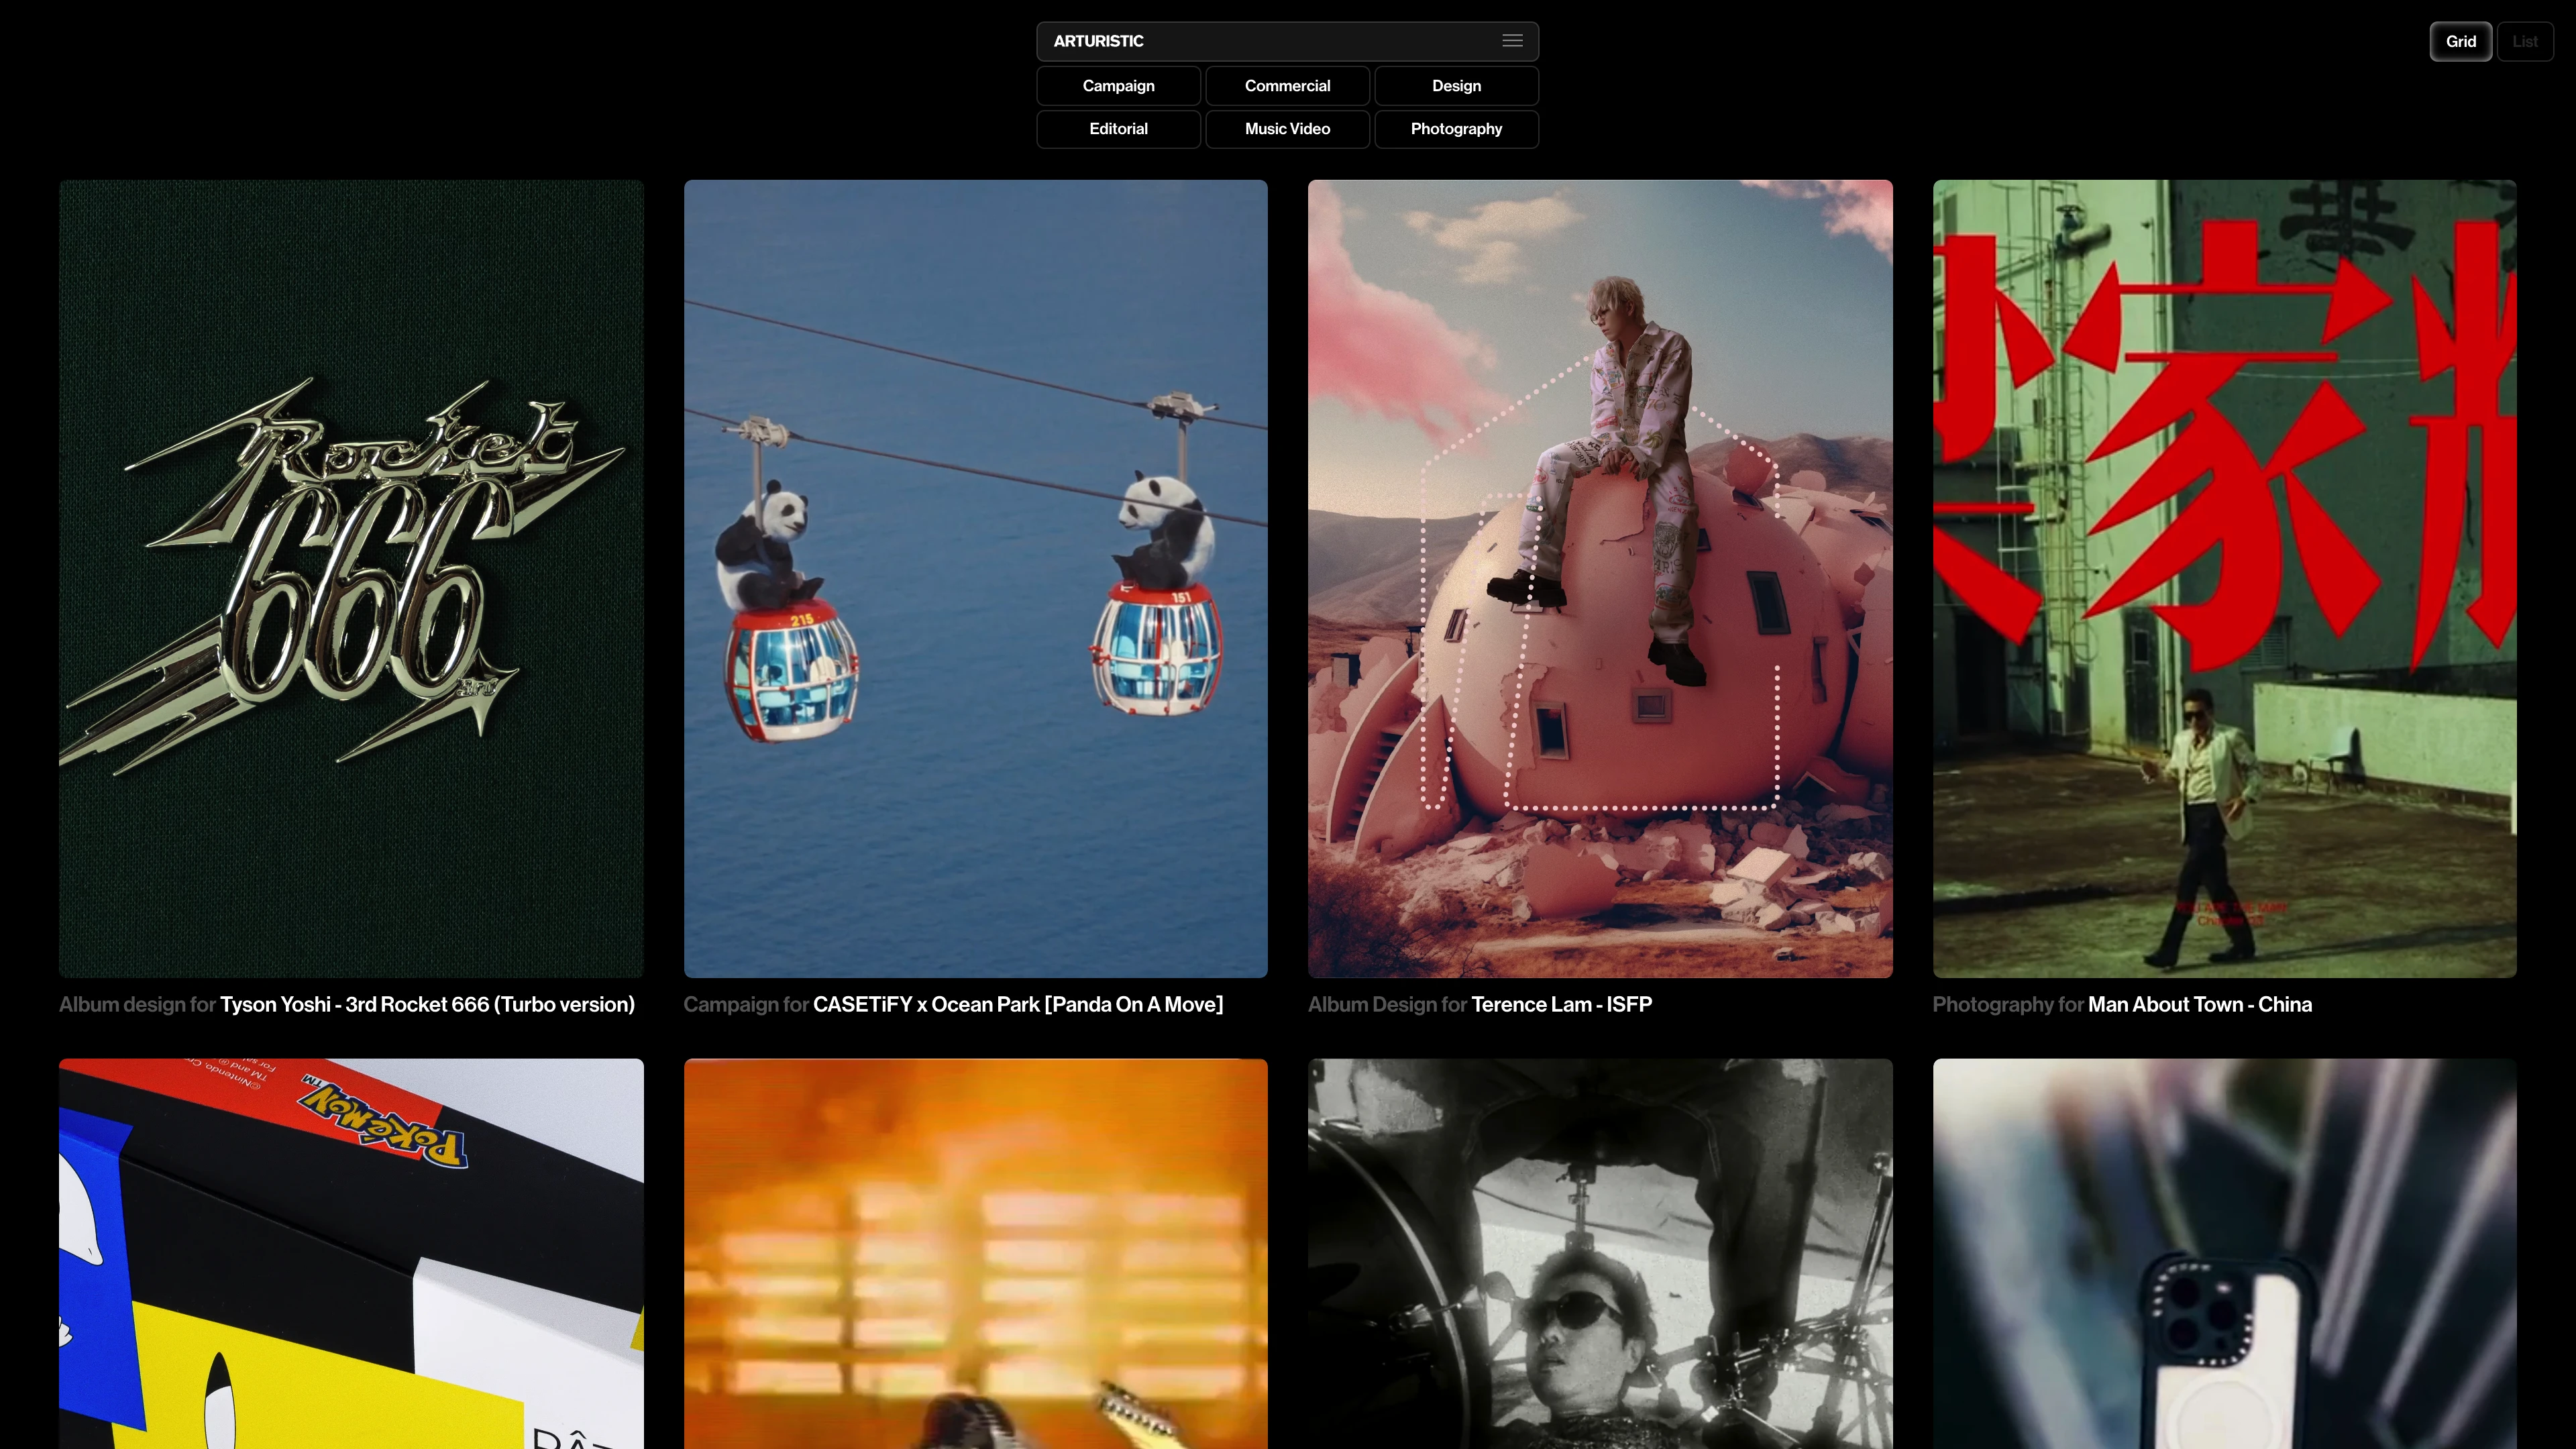Viewport: 2576px width, 1449px height.
Task: Open the hamburger menu in the ARTURISTIC bar
Action: [1512, 41]
